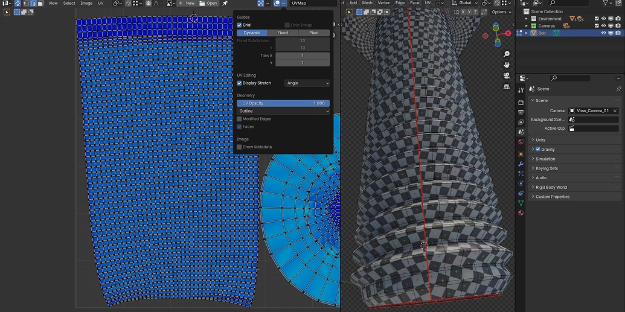Open the Tool properties tab
The width and height of the screenshot is (625, 312).
click(x=521, y=90)
